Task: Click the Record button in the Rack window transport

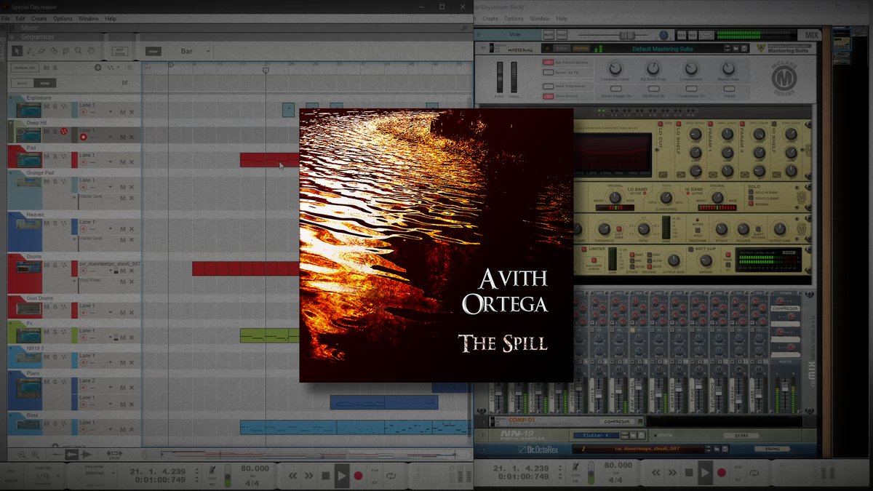Action: (x=721, y=474)
